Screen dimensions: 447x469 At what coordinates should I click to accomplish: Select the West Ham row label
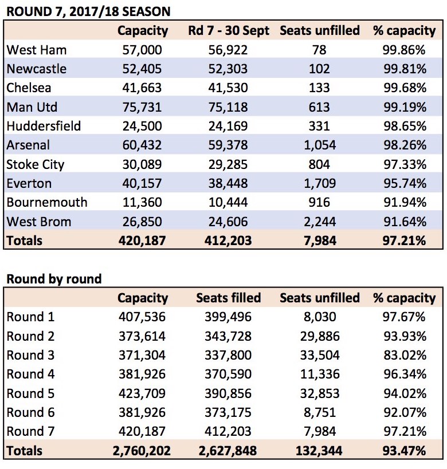tap(37, 50)
